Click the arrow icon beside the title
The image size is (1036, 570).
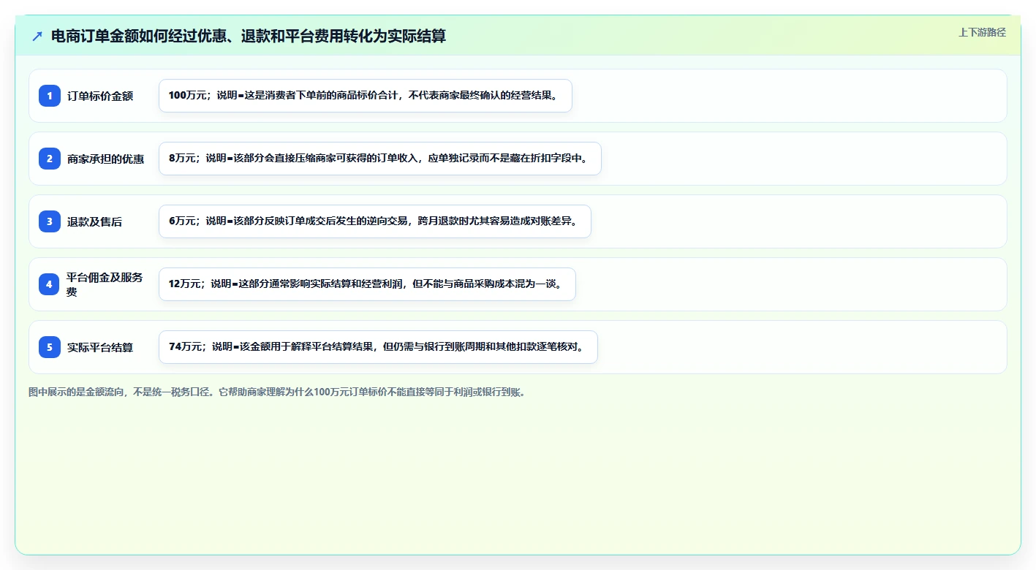pos(37,37)
